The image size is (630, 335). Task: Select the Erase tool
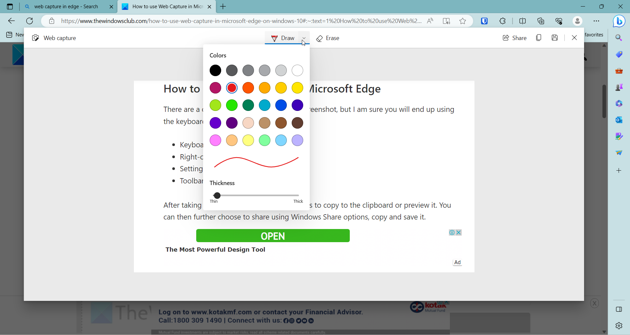(x=328, y=38)
